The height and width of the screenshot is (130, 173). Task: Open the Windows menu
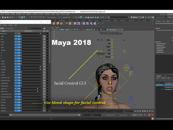pos(19,14)
